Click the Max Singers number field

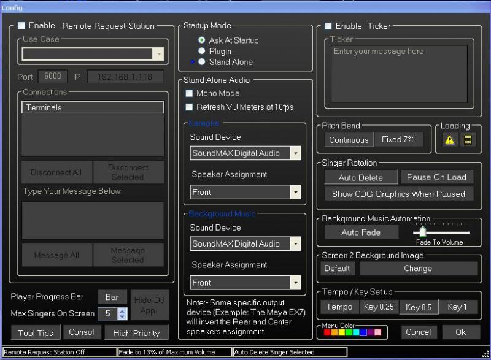click(x=108, y=314)
